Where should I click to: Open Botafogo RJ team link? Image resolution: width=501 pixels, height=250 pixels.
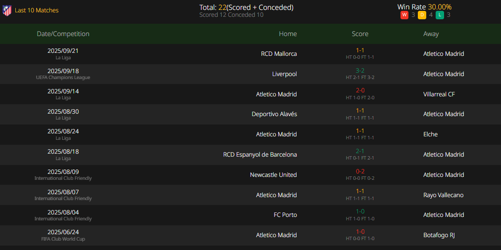439,235
